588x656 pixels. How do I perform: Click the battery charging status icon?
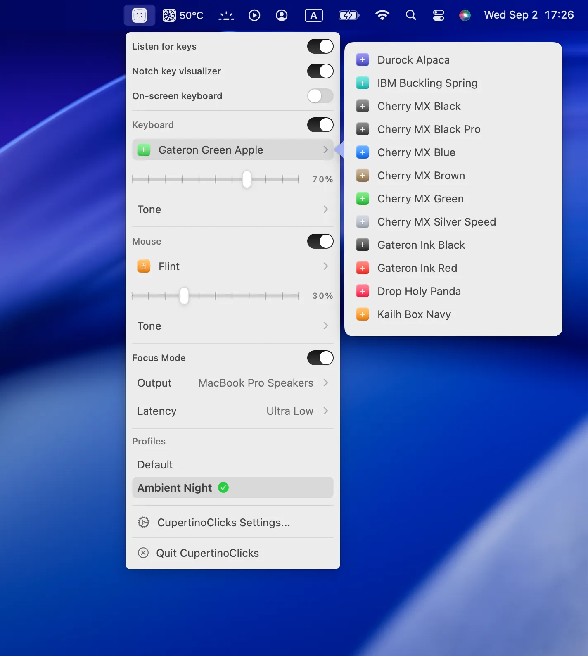(x=349, y=15)
